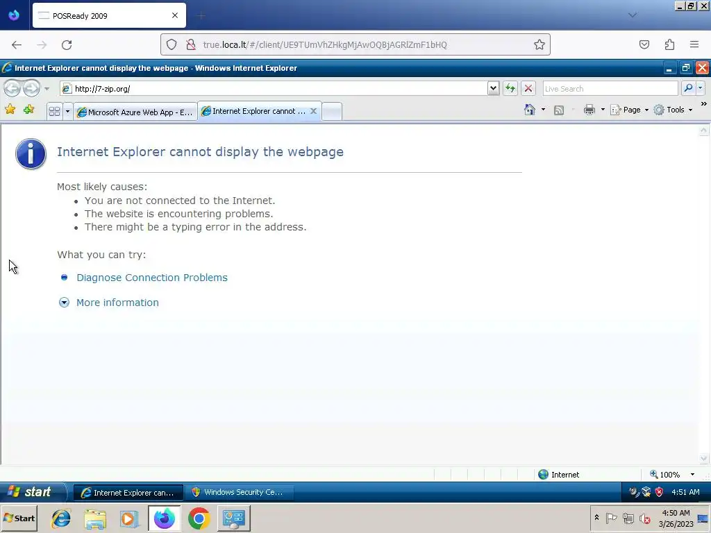Reload the Firefox page
The width and height of the screenshot is (711, 533).
(x=67, y=44)
